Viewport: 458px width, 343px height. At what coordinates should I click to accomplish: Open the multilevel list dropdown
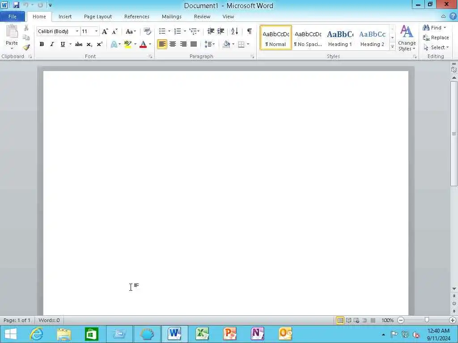tap(194, 31)
